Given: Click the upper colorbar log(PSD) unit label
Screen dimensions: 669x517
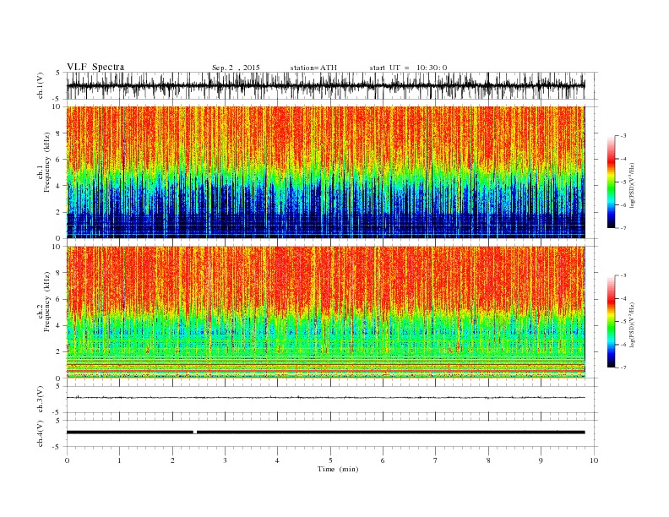Looking at the screenshot, I should (633, 186).
